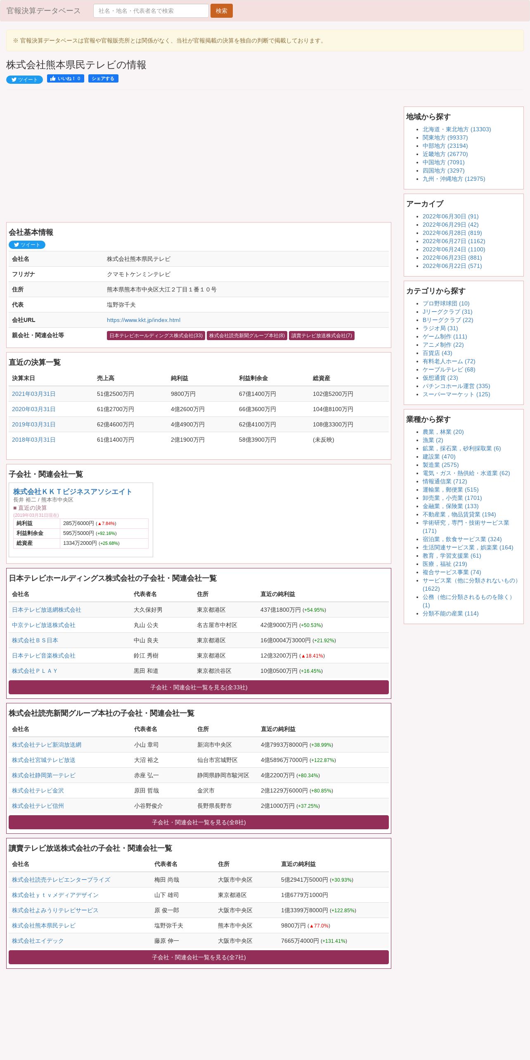Browse 金融業，保険業 (133) industry
530x1060 pixels.
click(450, 506)
